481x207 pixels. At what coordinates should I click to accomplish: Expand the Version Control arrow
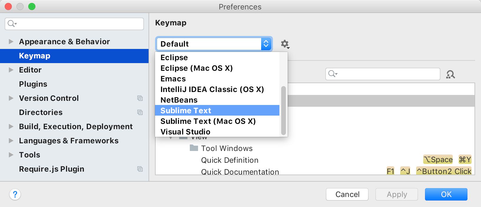tap(11, 98)
